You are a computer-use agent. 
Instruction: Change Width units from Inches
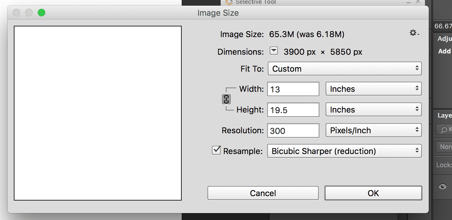coord(373,89)
